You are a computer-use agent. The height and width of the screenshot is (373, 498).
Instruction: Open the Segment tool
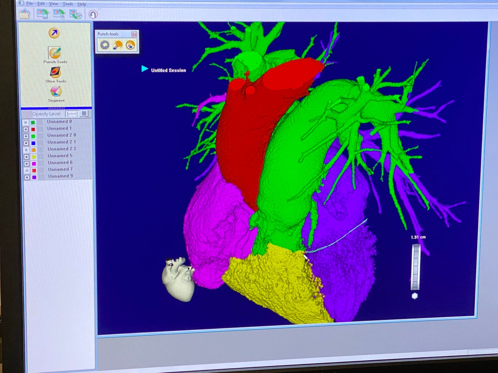pos(56,91)
